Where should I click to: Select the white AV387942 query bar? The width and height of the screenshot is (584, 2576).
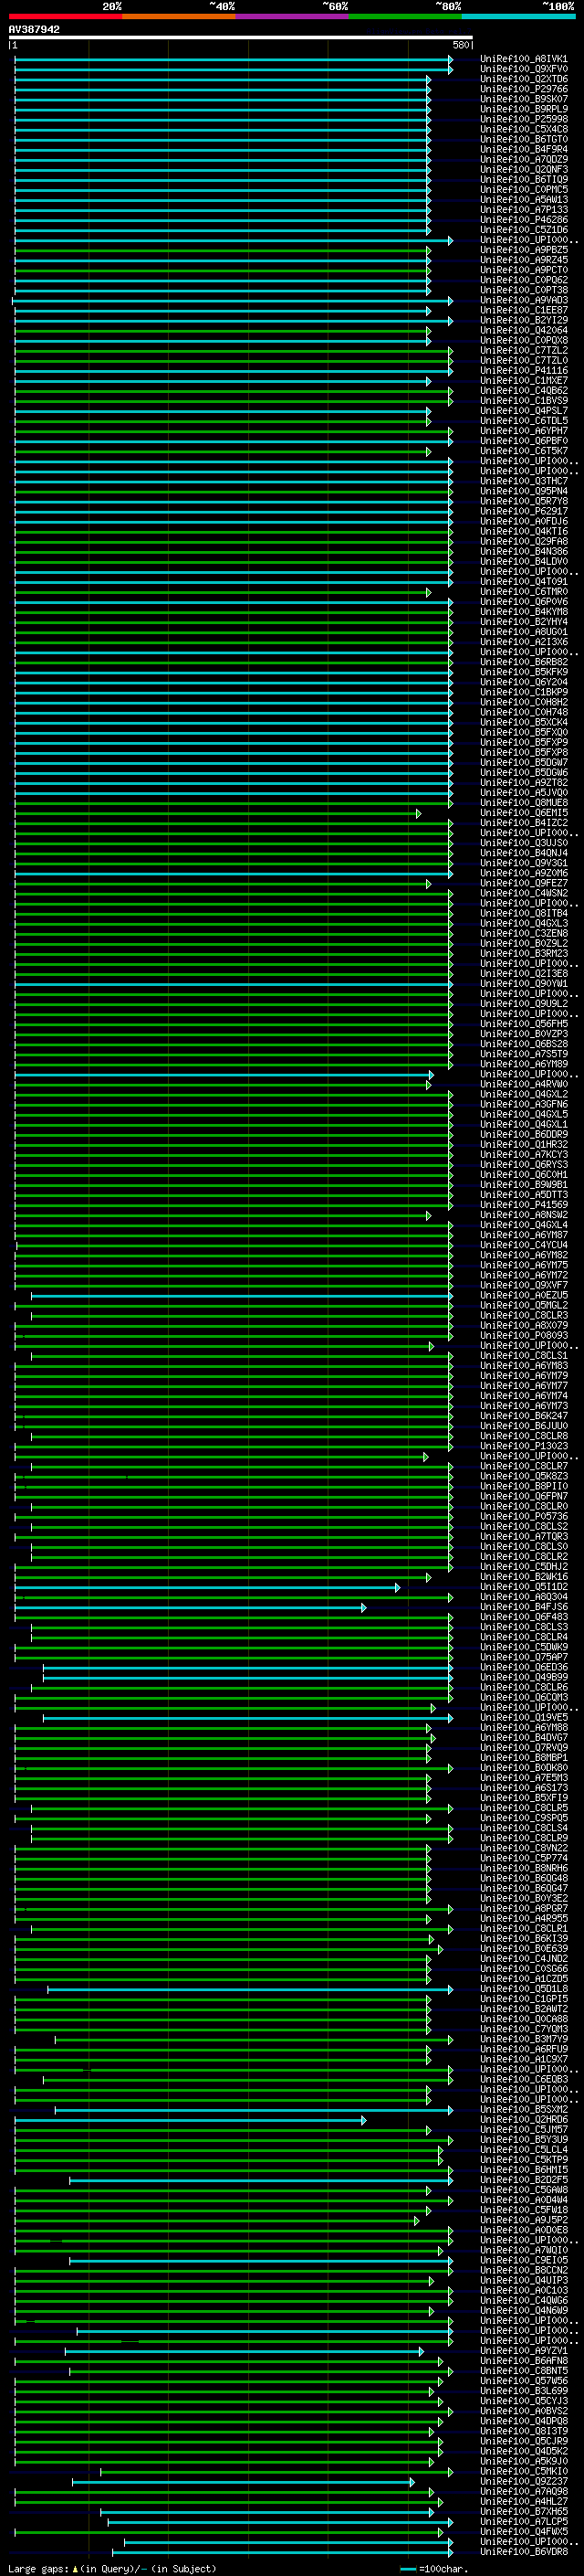(x=240, y=38)
